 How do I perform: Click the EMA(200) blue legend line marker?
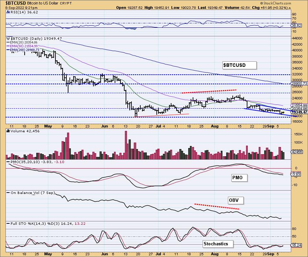coord(8,50)
